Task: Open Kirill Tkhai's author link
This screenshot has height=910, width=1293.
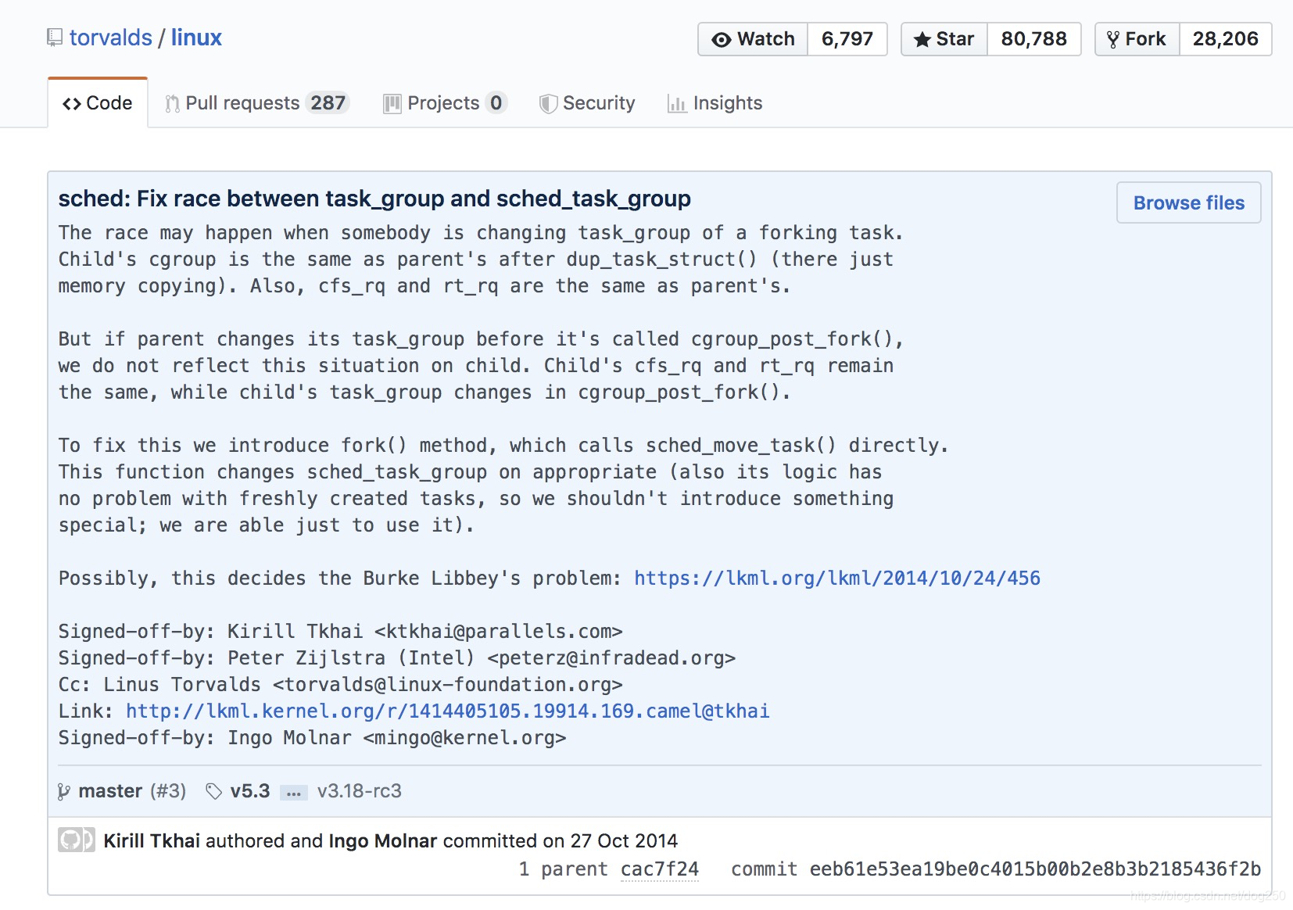Action: click(152, 841)
